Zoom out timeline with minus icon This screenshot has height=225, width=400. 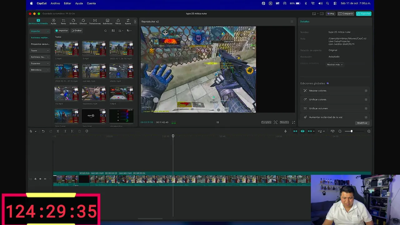(x=340, y=131)
